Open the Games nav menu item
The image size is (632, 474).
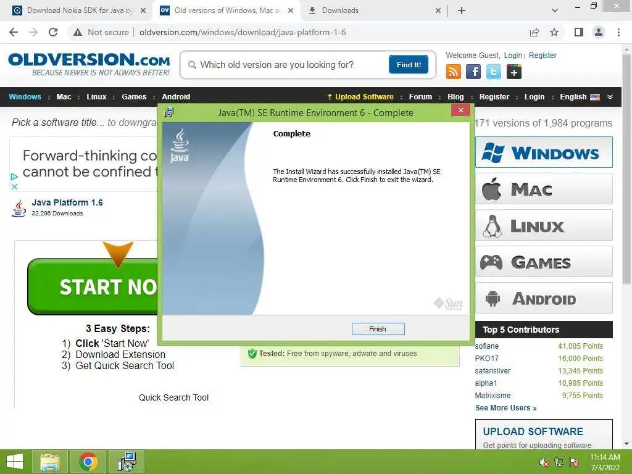click(x=134, y=97)
